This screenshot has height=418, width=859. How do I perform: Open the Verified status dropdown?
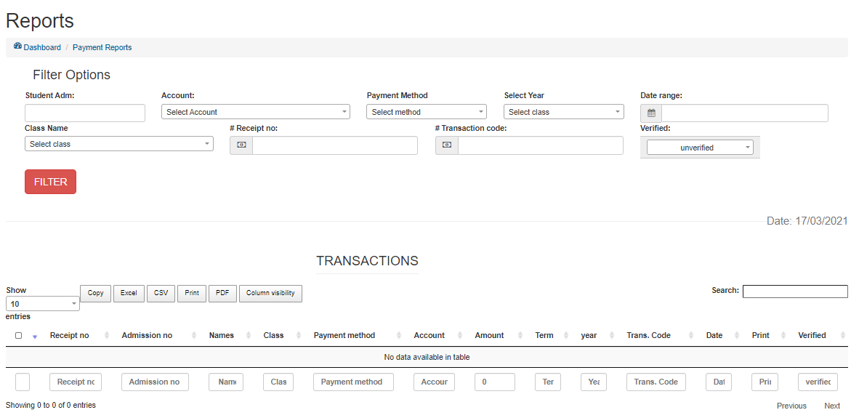pyautogui.click(x=700, y=148)
